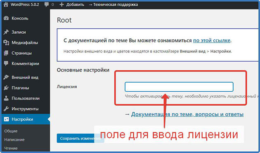This screenshot has width=260, height=153.
Task: Open the comments bubble icon in admin bar
Action: (47, 5)
